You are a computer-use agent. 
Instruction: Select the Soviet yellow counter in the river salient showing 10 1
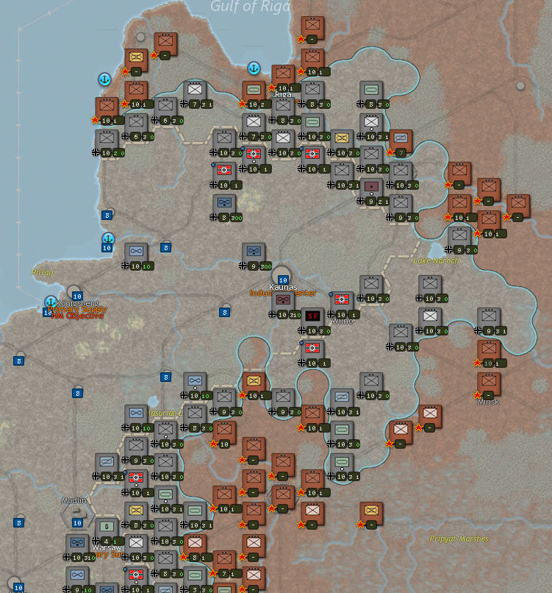pyautogui.click(x=254, y=380)
